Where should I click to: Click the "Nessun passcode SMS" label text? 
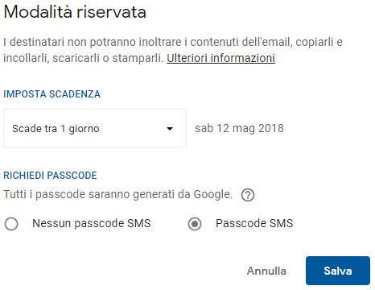click(x=92, y=223)
